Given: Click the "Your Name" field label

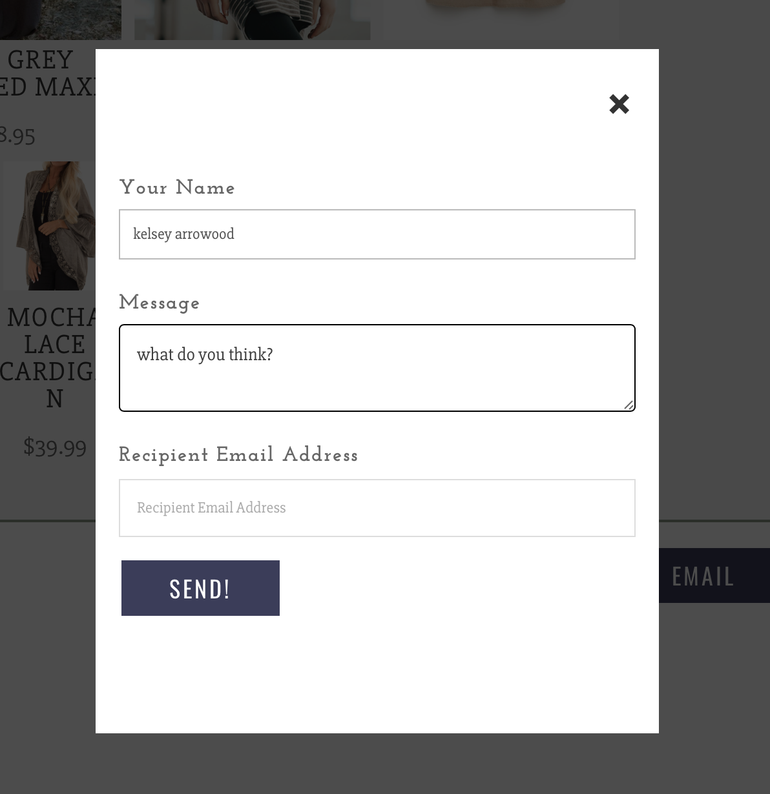Looking at the screenshot, I should pos(177,188).
